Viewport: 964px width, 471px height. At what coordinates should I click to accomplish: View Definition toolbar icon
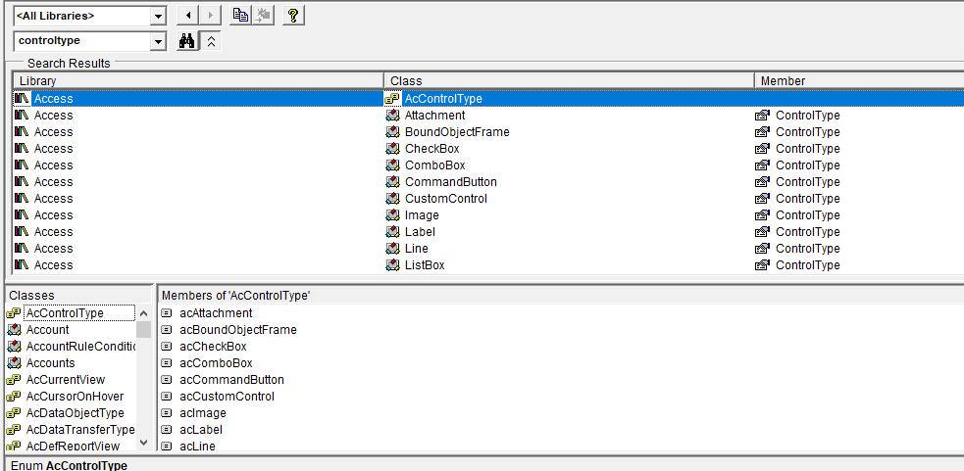pos(264,16)
